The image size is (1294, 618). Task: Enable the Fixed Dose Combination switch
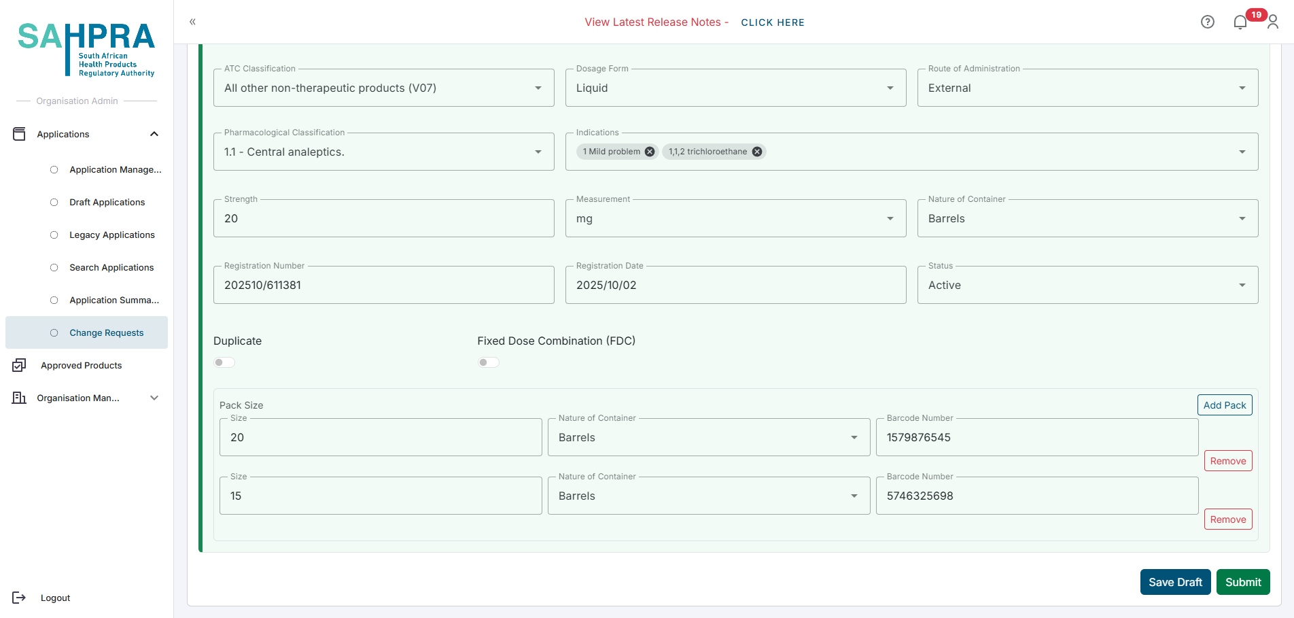tap(488, 362)
